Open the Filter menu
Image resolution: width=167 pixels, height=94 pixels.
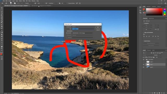click(24, 1)
